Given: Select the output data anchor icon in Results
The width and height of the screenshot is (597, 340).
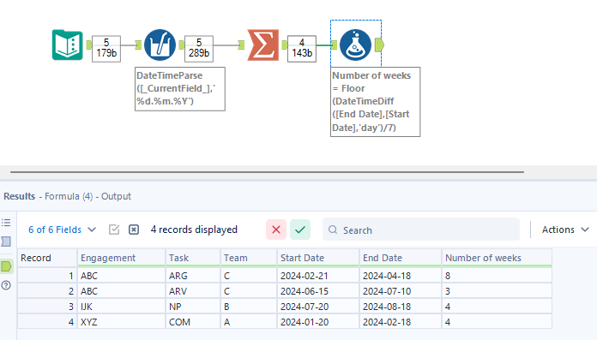Looking at the screenshot, I should [7, 266].
